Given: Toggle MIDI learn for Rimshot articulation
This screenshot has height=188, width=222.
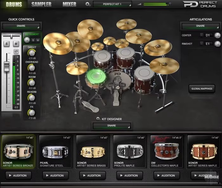Looking at the screenshot, I should 201,44.
